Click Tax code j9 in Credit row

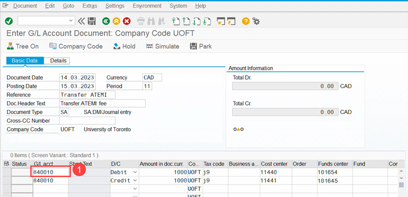pyautogui.click(x=216, y=180)
